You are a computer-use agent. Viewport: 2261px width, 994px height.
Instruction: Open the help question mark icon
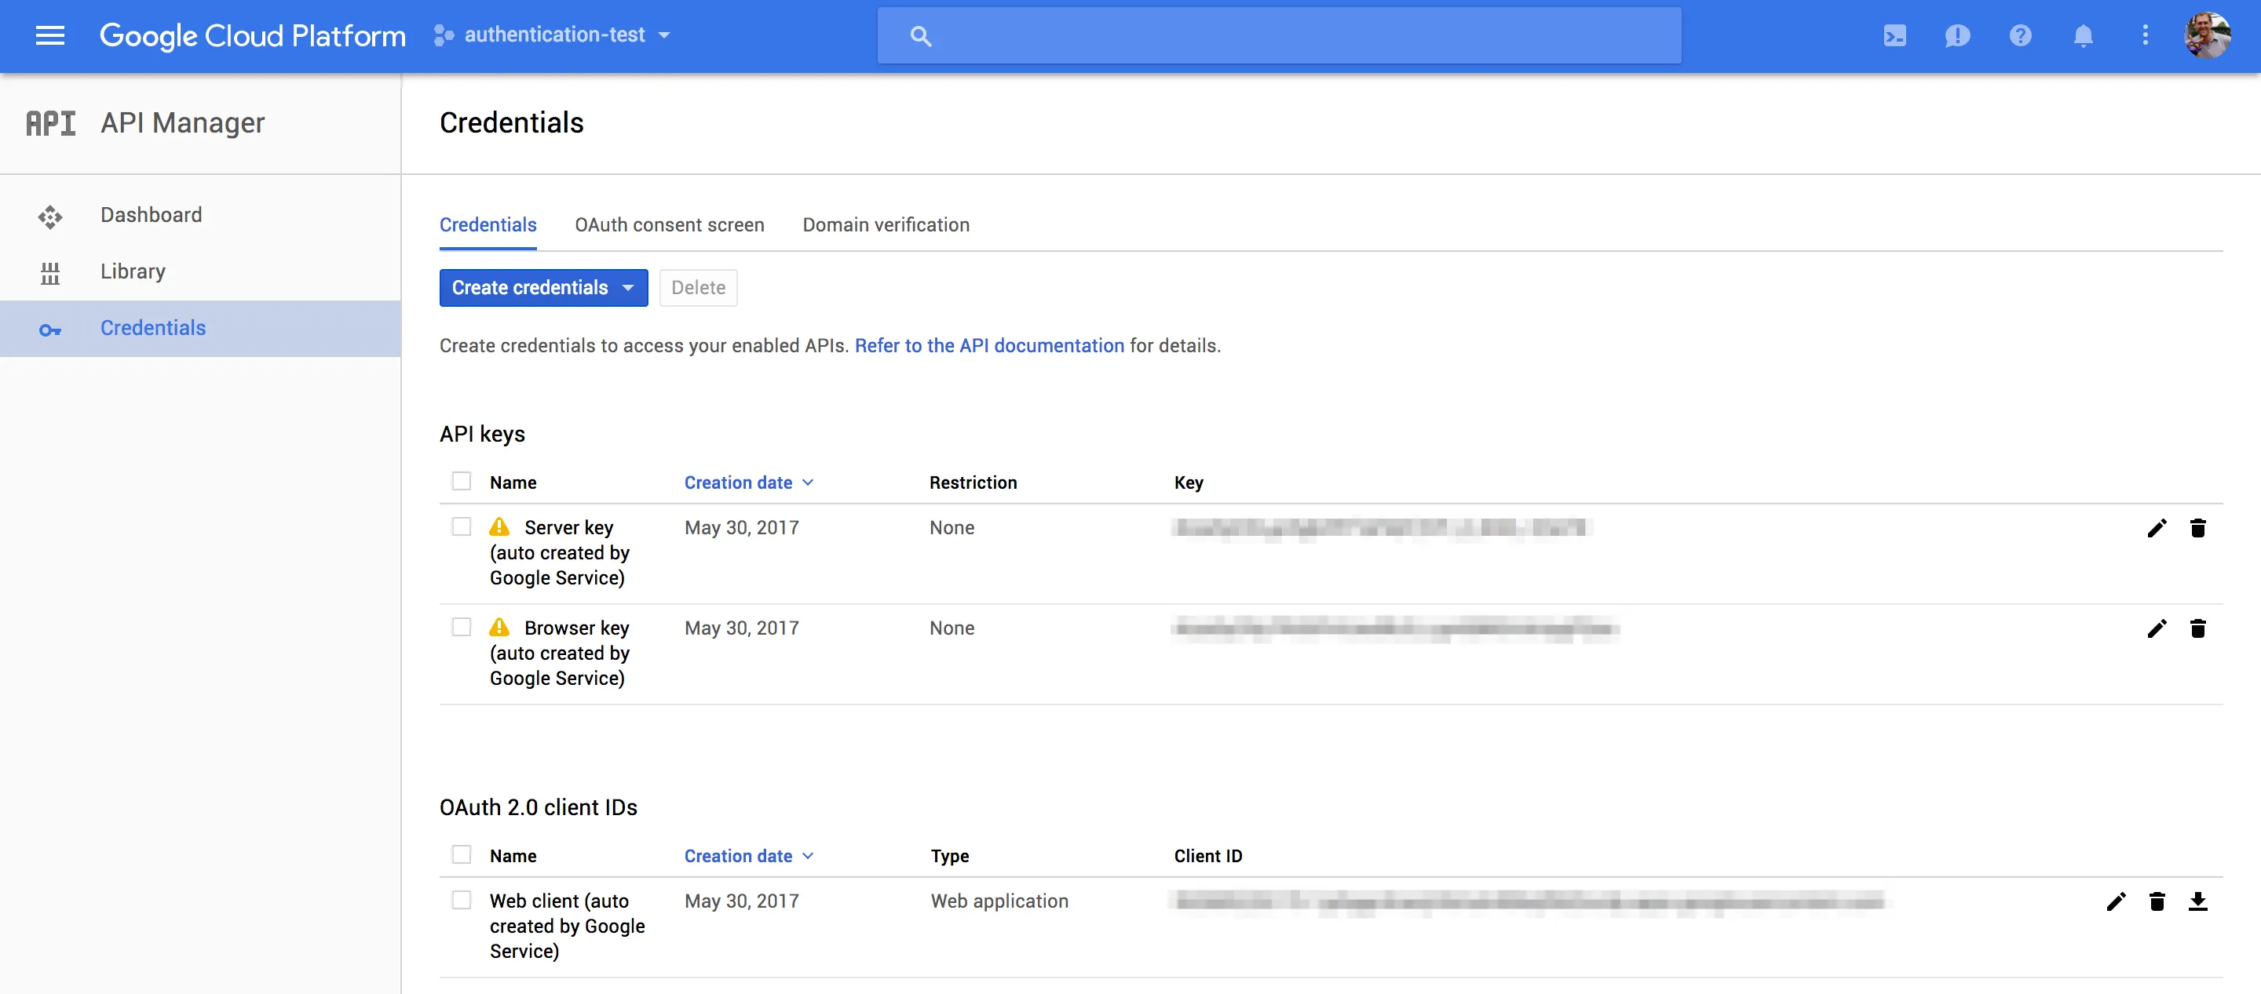pyautogui.click(x=2021, y=35)
